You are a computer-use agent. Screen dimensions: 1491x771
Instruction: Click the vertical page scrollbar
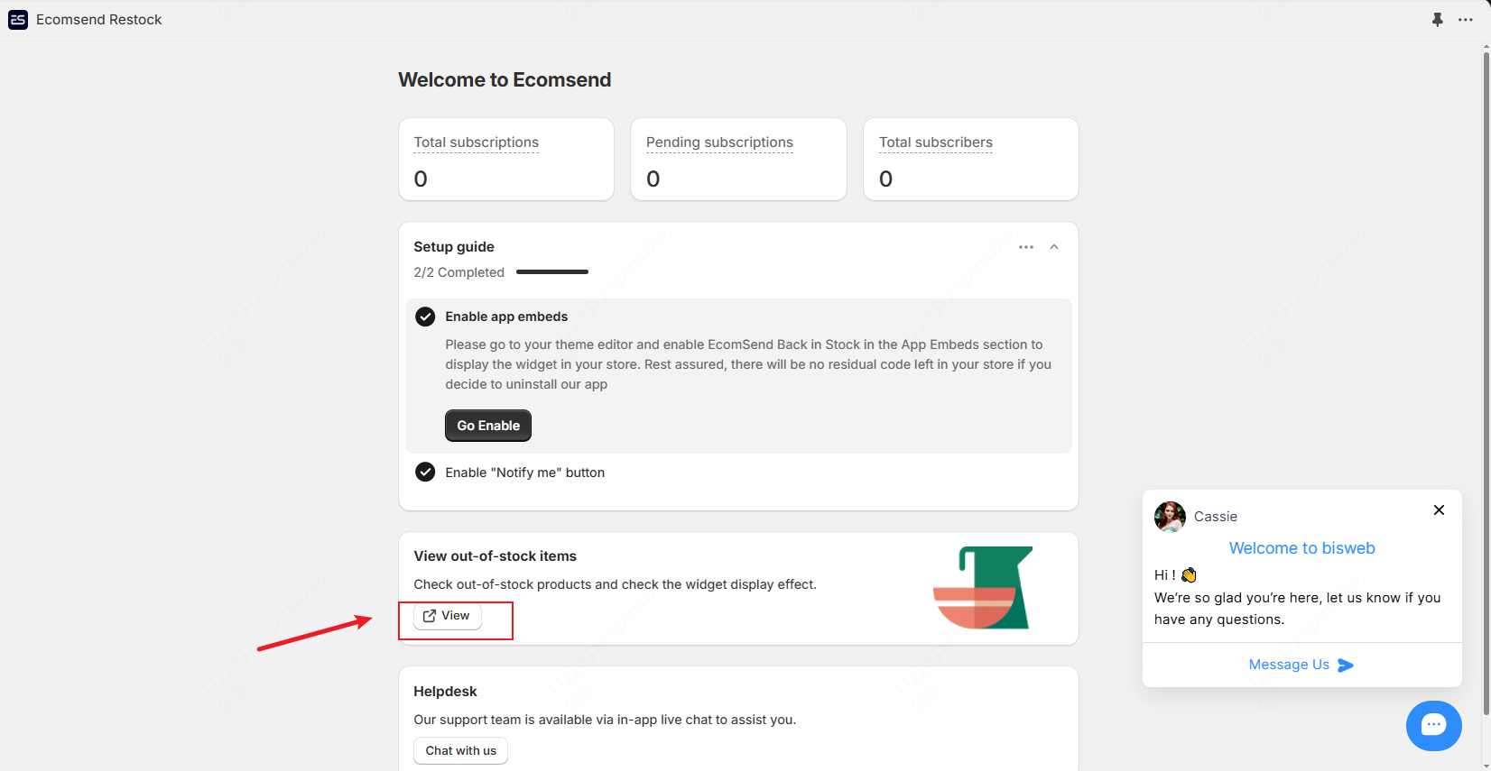click(x=1486, y=379)
